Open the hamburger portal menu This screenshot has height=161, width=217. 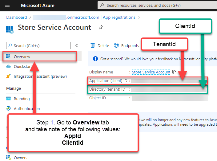click(7, 6)
